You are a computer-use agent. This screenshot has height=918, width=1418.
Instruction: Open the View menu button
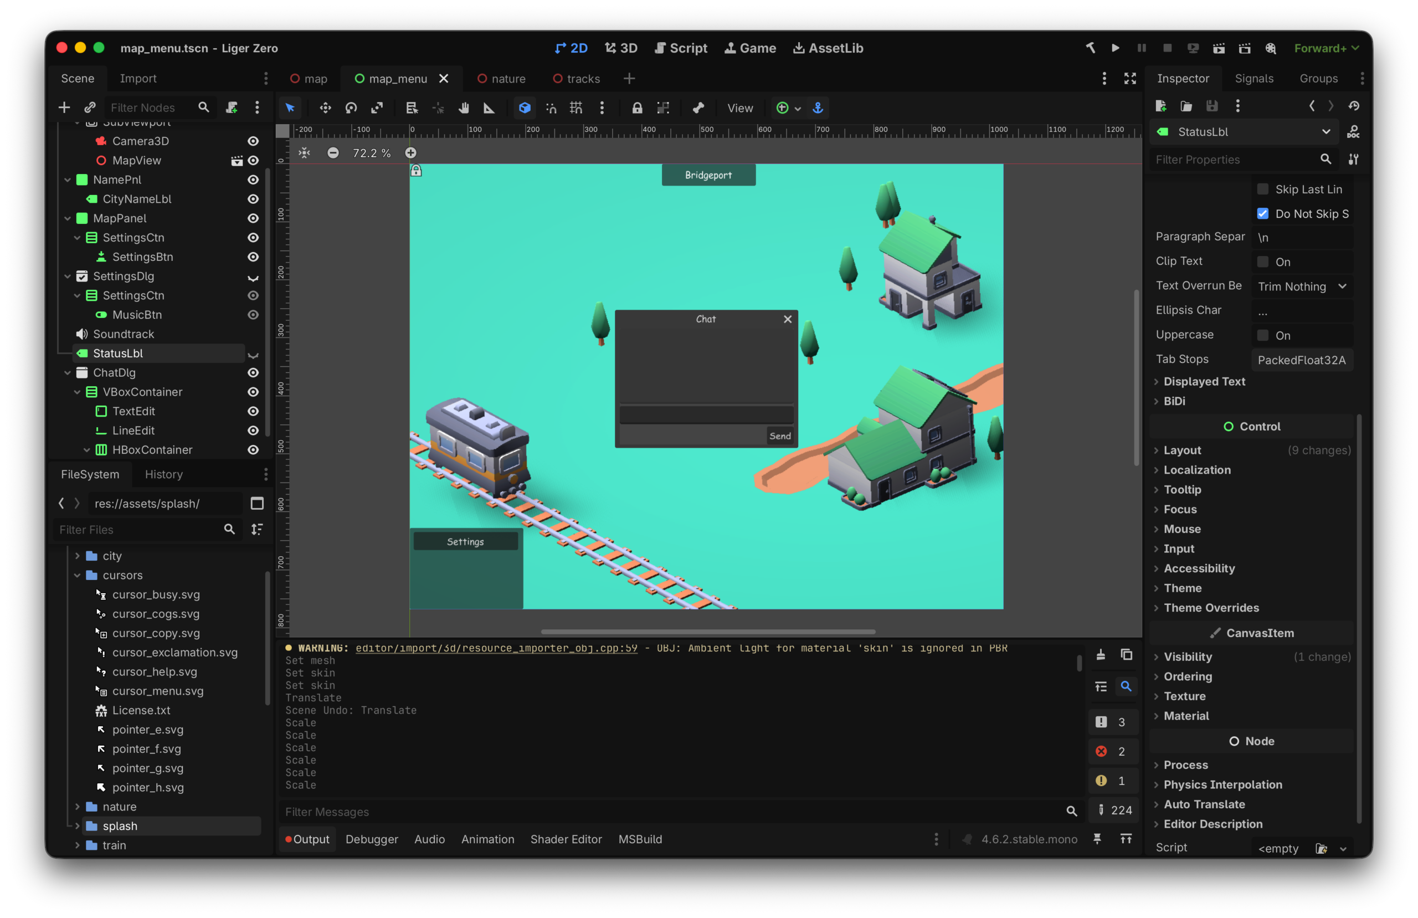pos(739,108)
